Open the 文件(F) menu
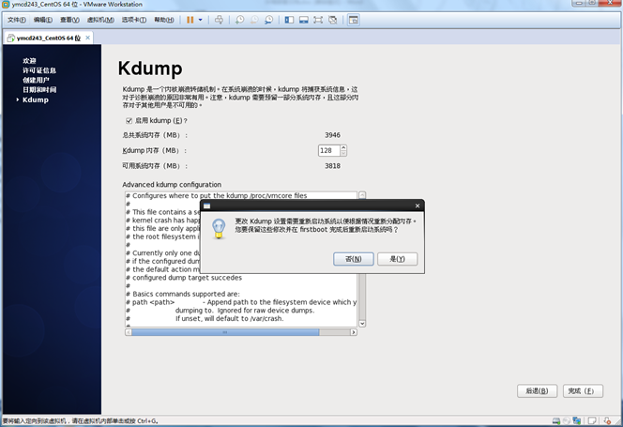This screenshot has width=623, height=427. pos(16,20)
